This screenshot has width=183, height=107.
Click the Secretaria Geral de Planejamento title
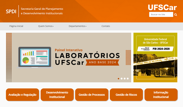coord(42,11)
